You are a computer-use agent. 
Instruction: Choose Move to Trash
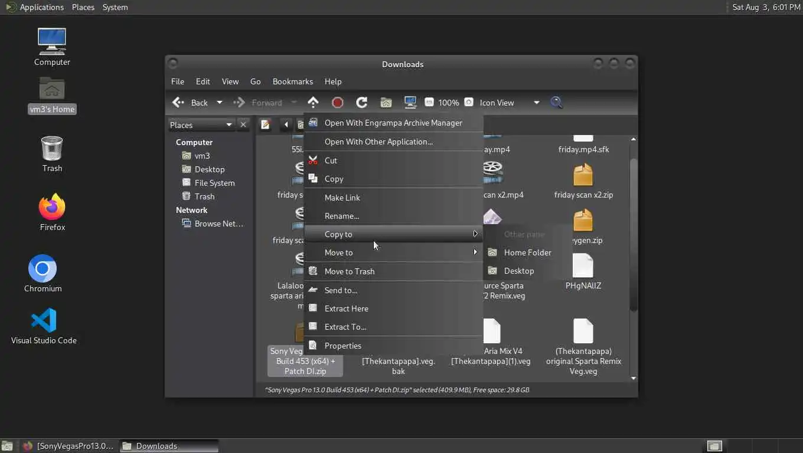pyautogui.click(x=393, y=271)
